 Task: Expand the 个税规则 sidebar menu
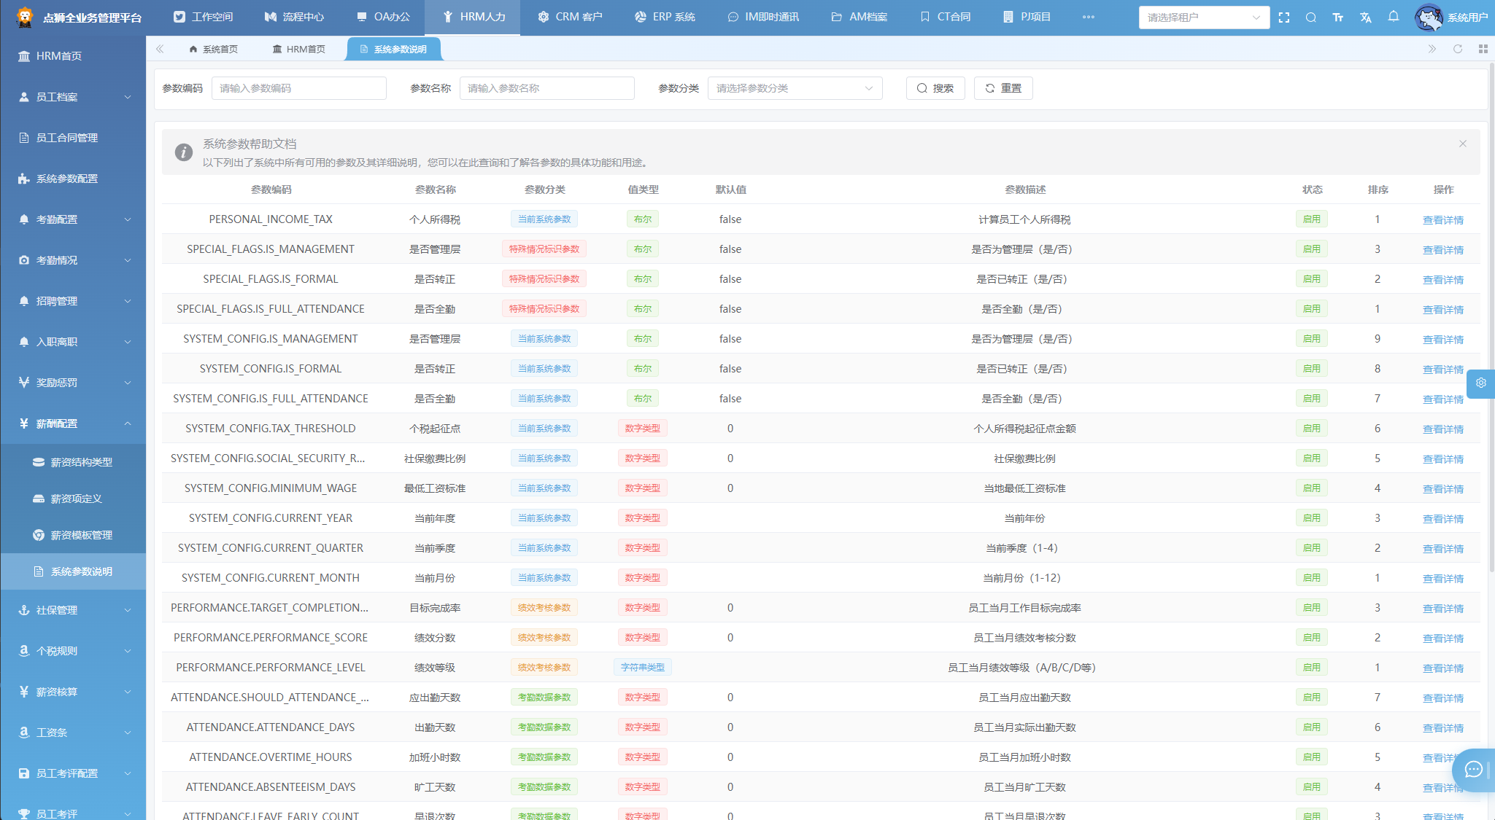coord(73,651)
